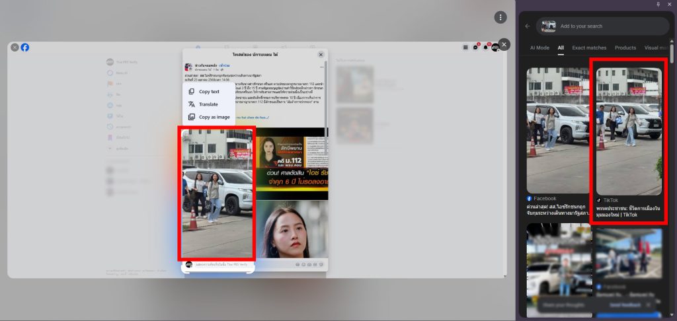The height and width of the screenshot is (321, 677).
Task: Open the blue URL link in the post text
Action: tap(252, 118)
